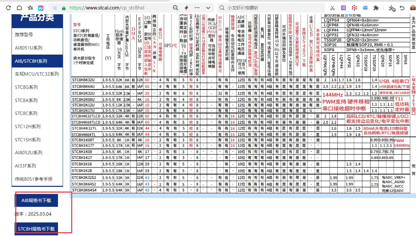
Task: Select the AI8/STC8H系列 category
Action: (37, 61)
